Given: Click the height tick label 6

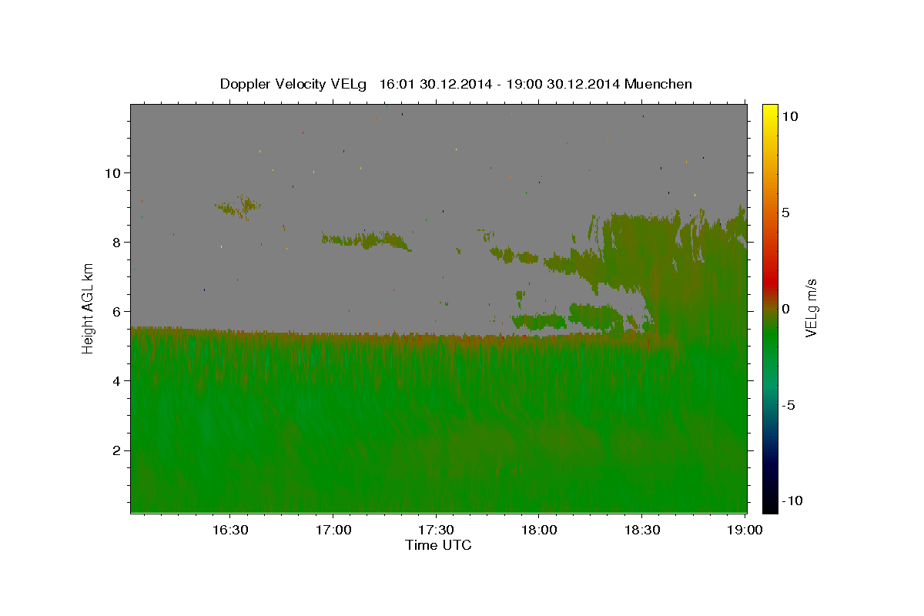Looking at the screenshot, I should pyautogui.click(x=119, y=311).
